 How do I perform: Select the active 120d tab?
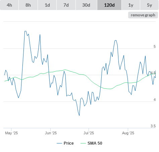click(x=109, y=5)
